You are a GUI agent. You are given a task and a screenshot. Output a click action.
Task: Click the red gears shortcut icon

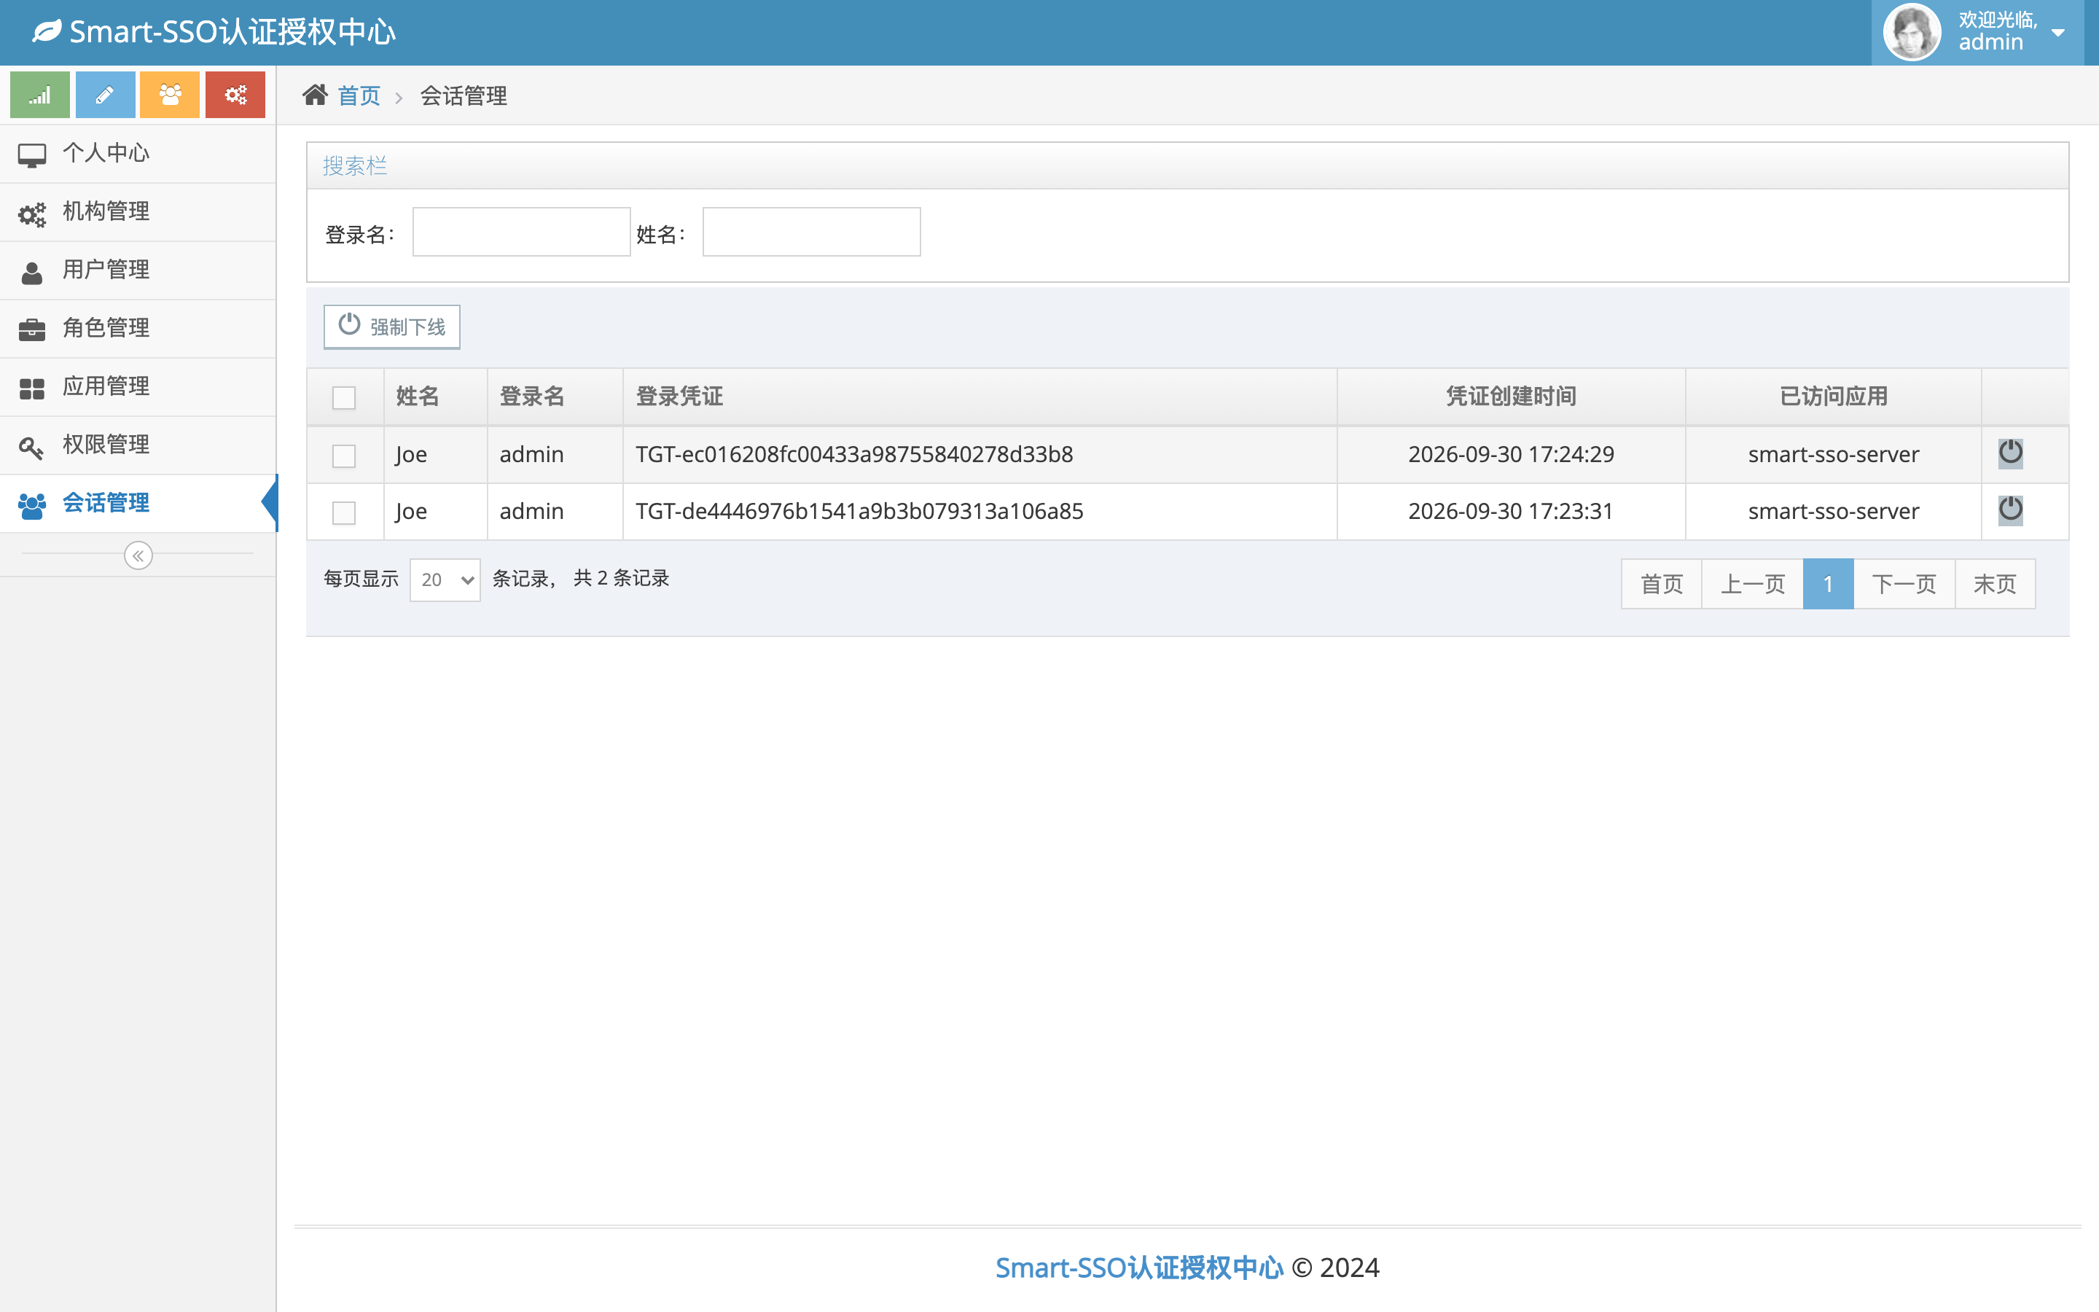point(235,95)
